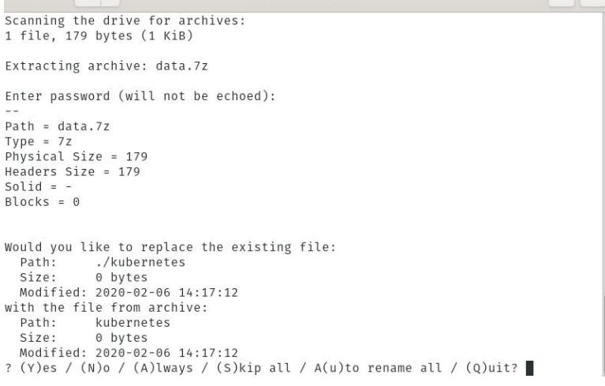Click the 'Headers Size = 179' line
Screen dimensions: 605x386
72,171
